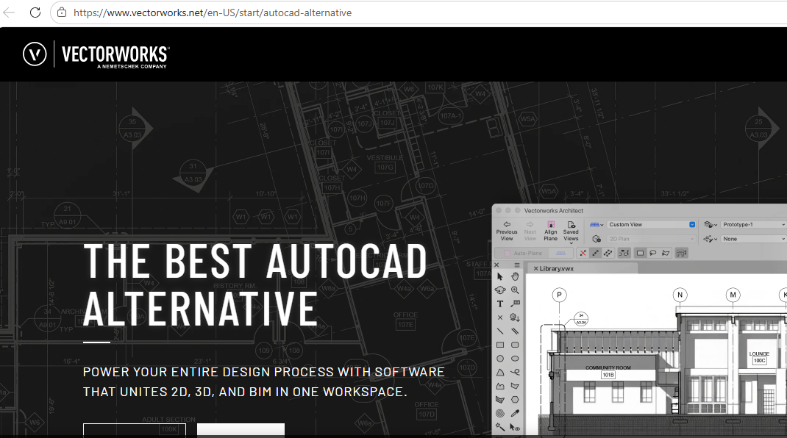Activate the Visibility tool with eye
Viewport: 787px width, 438px height.
pos(515,428)
